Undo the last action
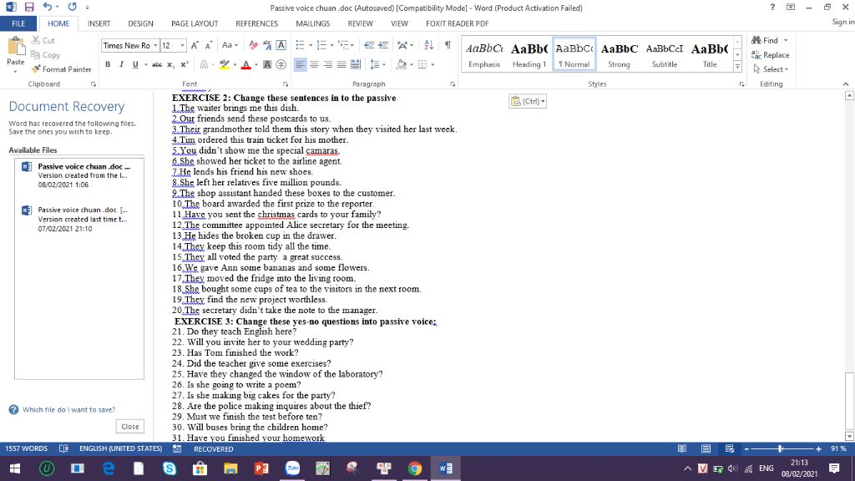 (x=48, y=7)
